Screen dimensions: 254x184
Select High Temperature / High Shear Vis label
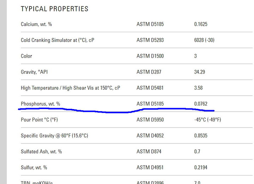(70, 88)
